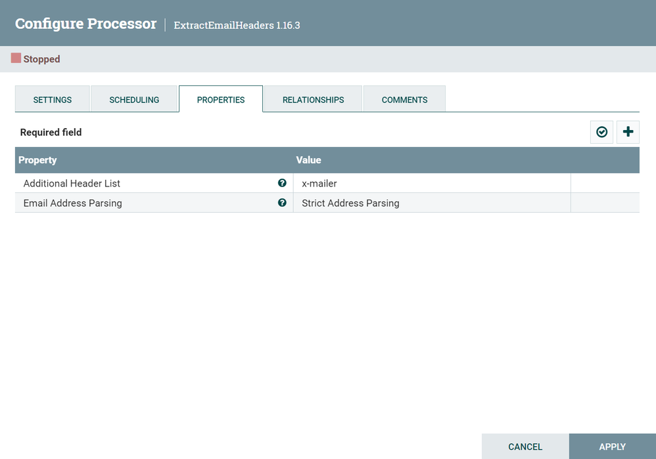
Task: Click the ExtractEmailHeaders 1.16.3 title text
Action: [237, 25]
